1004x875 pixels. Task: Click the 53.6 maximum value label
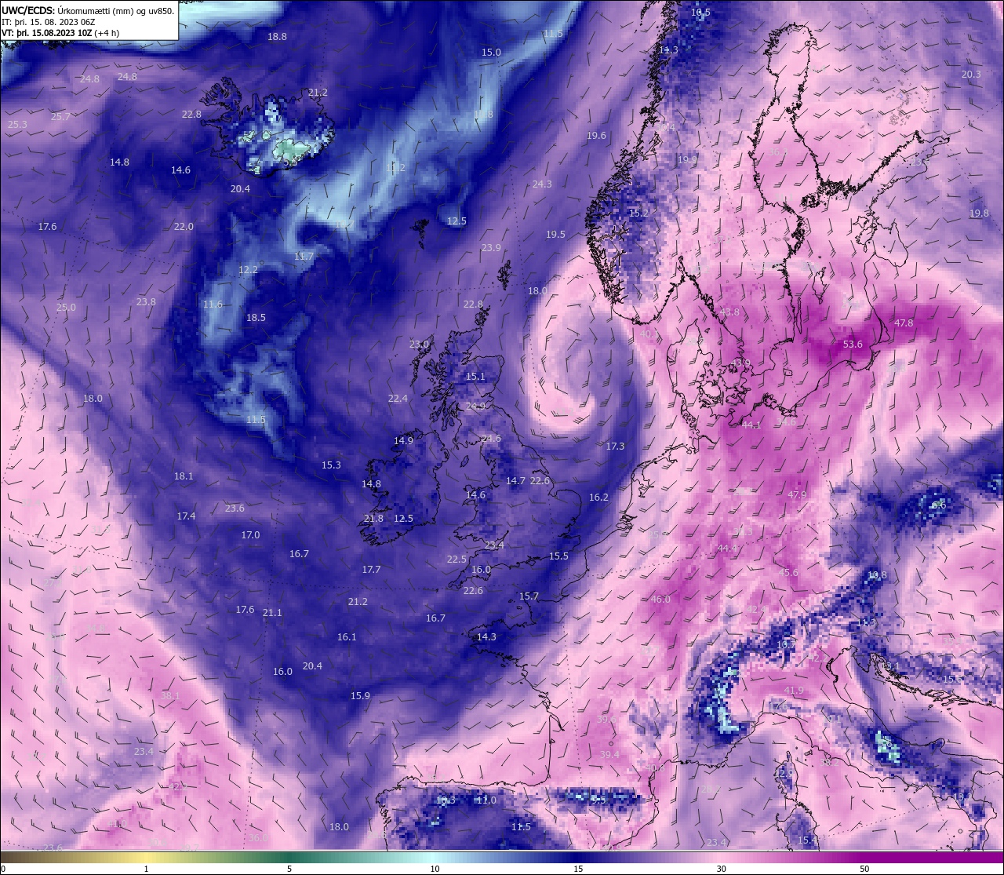point(853,345)
